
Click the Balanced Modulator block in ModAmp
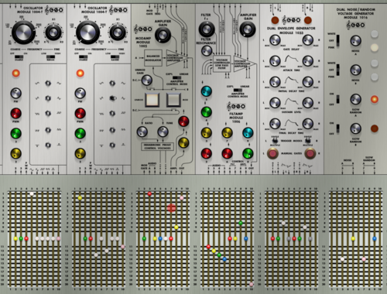tap(153, 58)
